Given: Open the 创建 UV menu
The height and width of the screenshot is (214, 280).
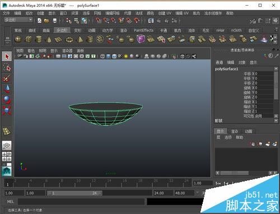Looking at the screenshot, I should pos(165,13).
